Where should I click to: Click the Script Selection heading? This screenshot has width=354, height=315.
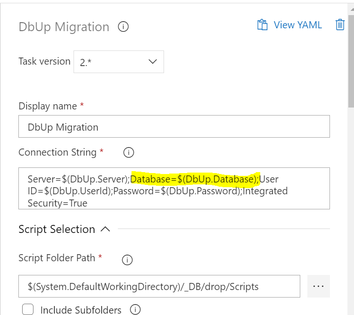57,230
